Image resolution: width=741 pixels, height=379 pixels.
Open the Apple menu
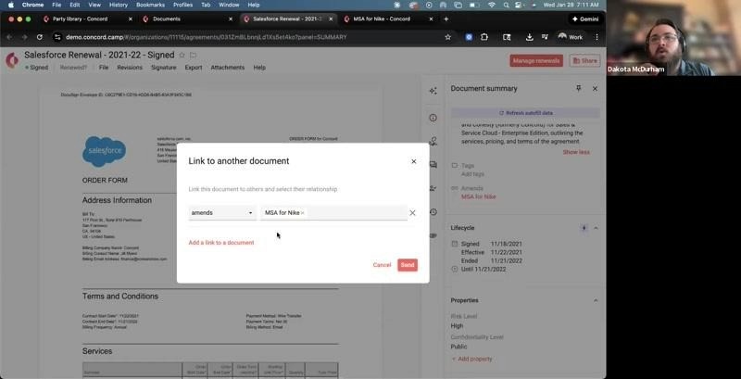[11, 5]
